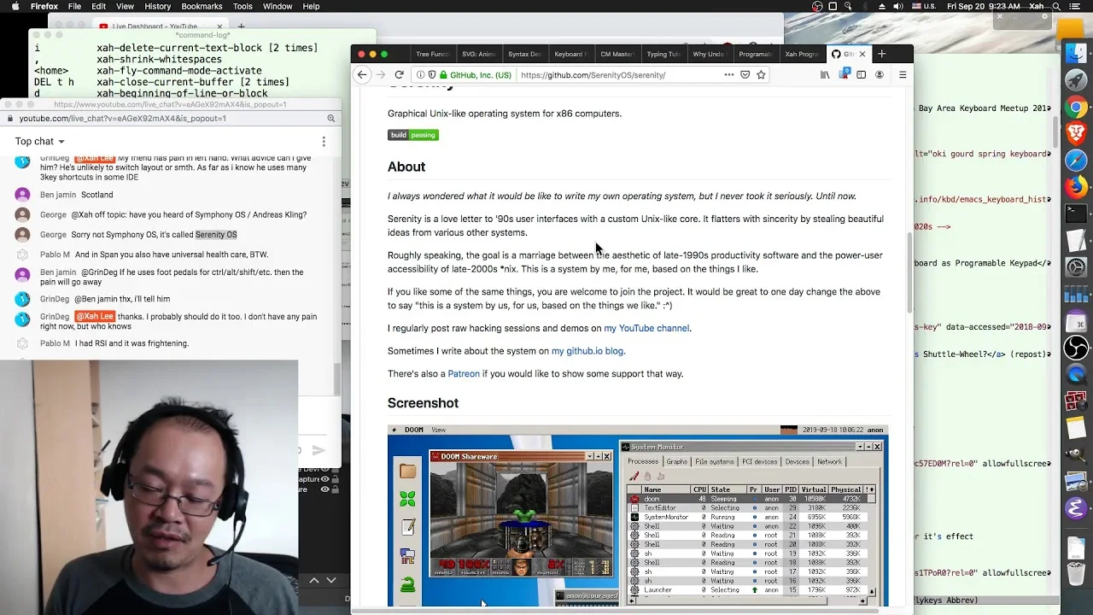Click the zoom icon in chat address bar
Screen dimensions: 1093x615
coord(331,119)
